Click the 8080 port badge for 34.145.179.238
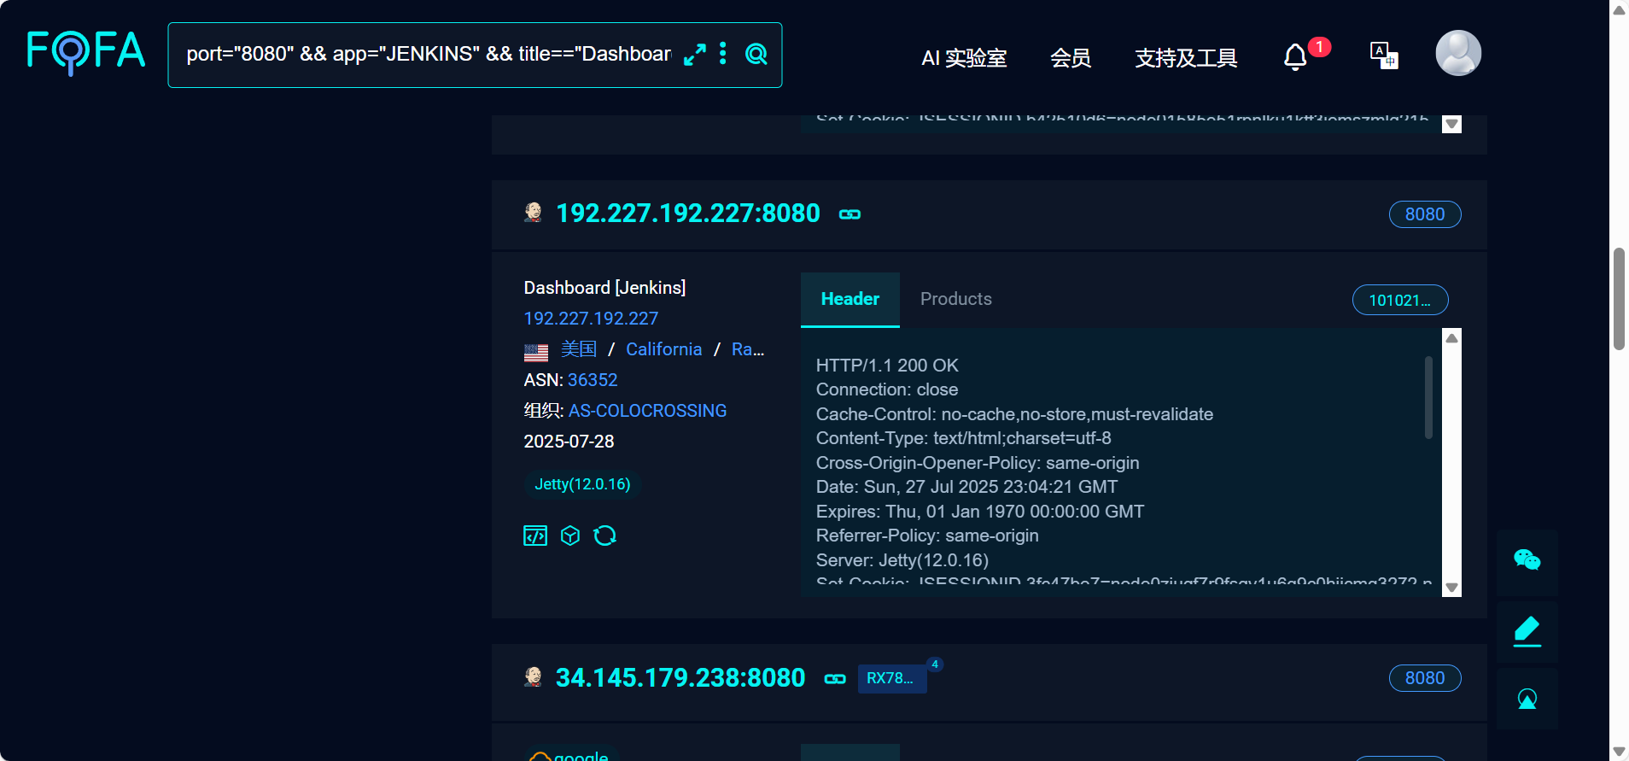The height and width of the screenshot is (761, 1629). (x=1425, y=678)
